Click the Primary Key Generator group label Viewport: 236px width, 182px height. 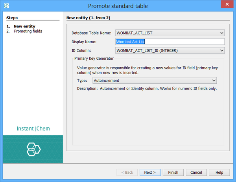click(x=94, y=59)
